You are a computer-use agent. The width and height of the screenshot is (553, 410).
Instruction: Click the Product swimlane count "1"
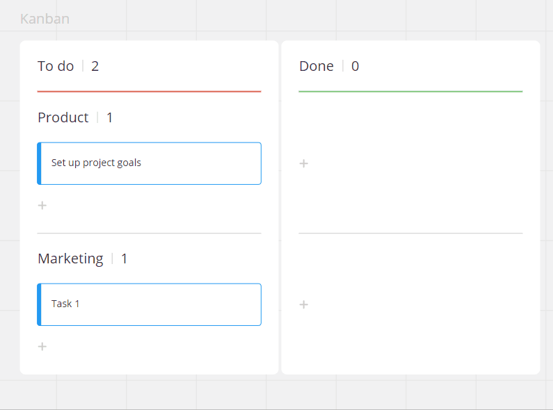tap(110, 118)
